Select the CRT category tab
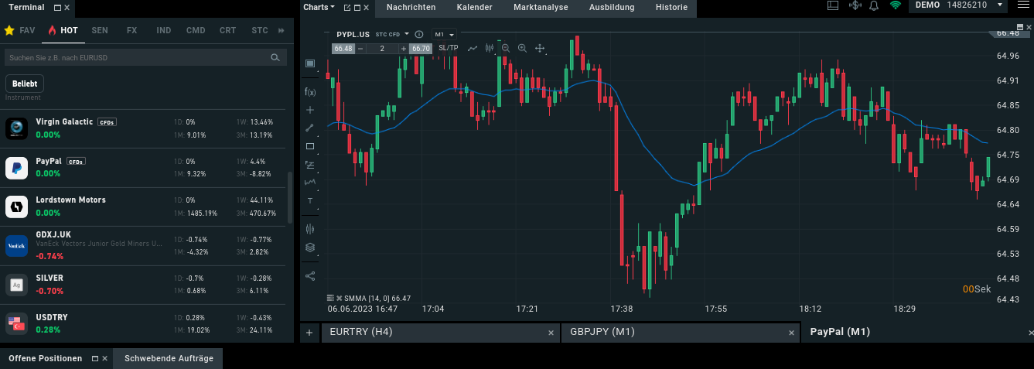The width and height of the screenshot is (1034, 369). (227, 30)
